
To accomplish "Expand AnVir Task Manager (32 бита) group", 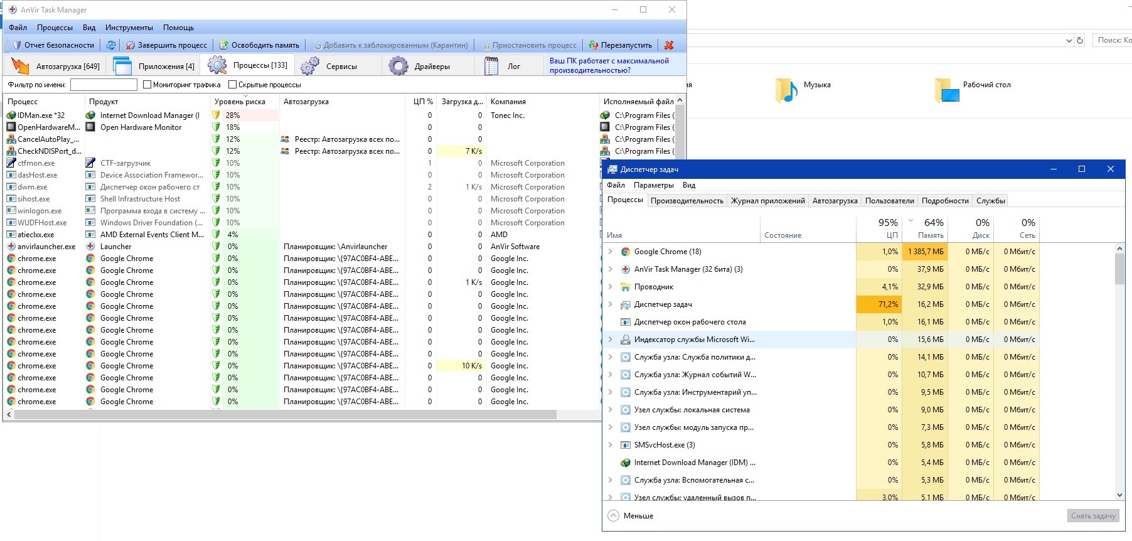I will (x=611, y=269).
